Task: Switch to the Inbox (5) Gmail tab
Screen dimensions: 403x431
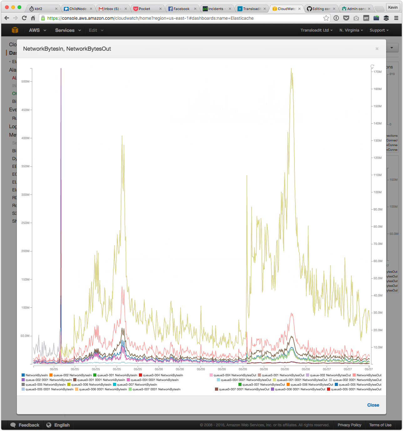Action: click(x=111, y=9)
